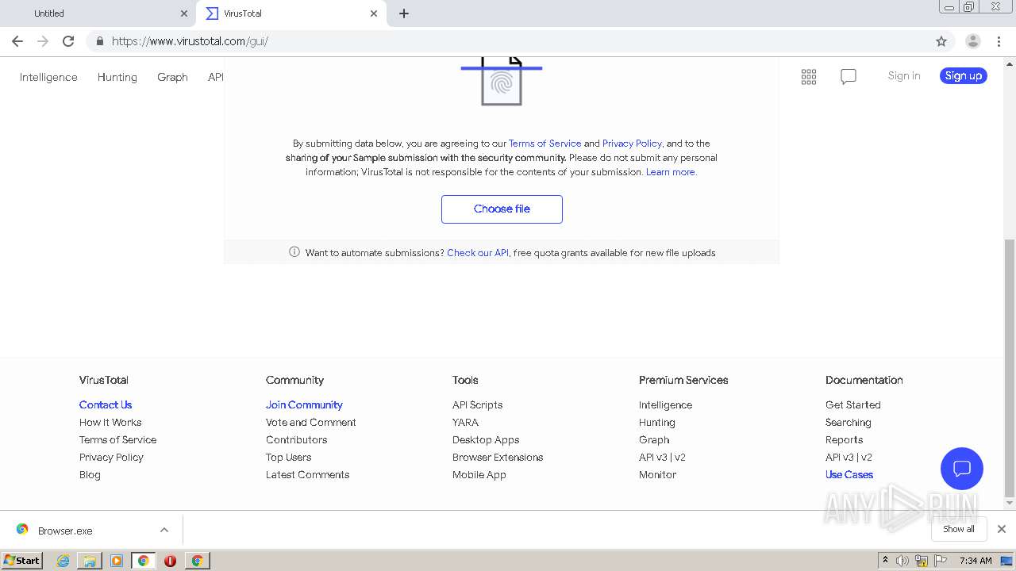Image resolution: width=1016 pixels, height=571 pixels.
Task: Click the action center flag icon
Action: (x=941, y=561)
